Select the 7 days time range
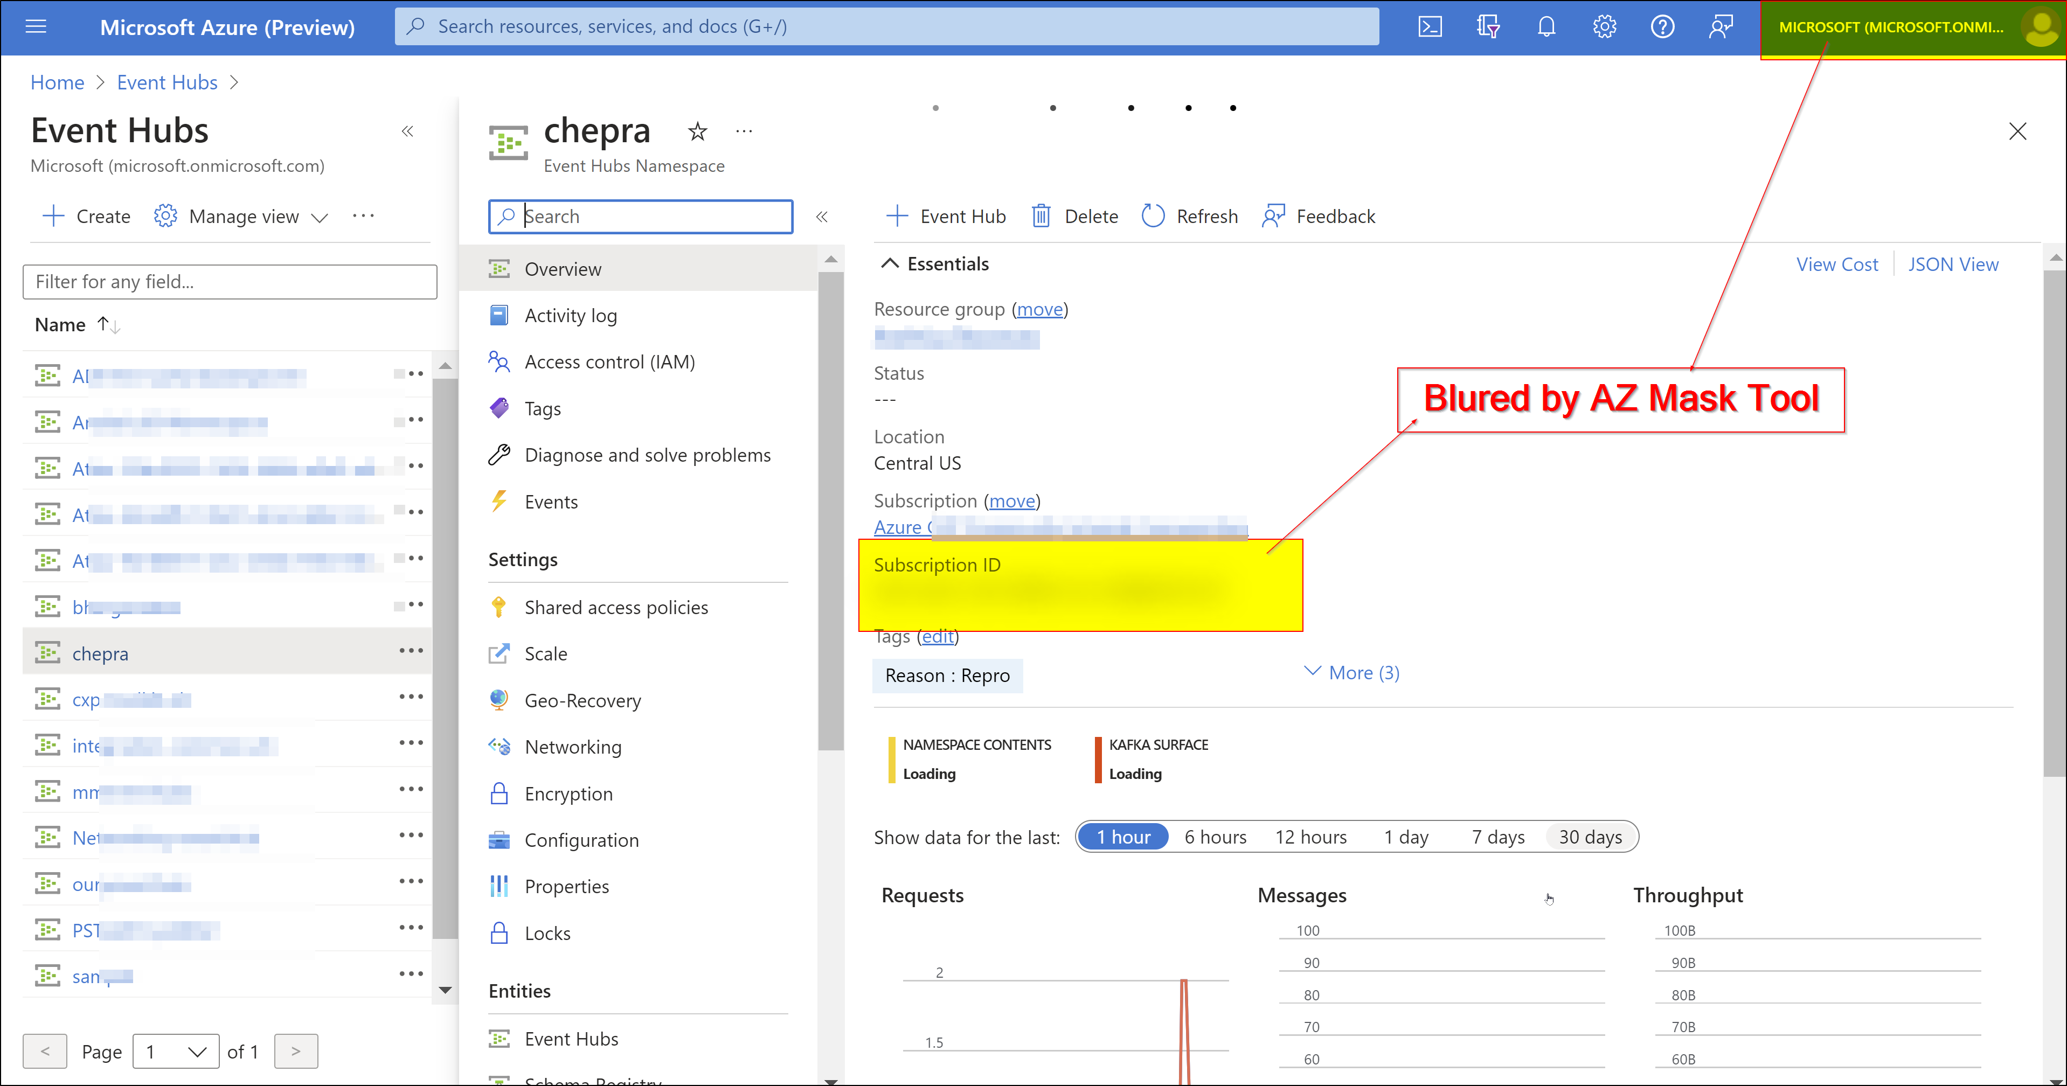 point(1497,837)
